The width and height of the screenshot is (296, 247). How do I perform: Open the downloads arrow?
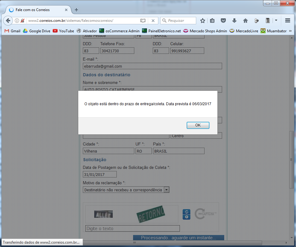pyautogui.click(x=234, y=21)
